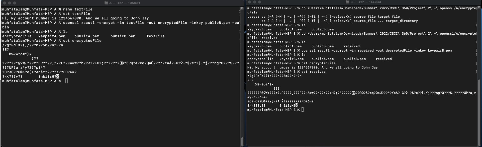Click the cursor at window B's last prompt

coord(303,110)
